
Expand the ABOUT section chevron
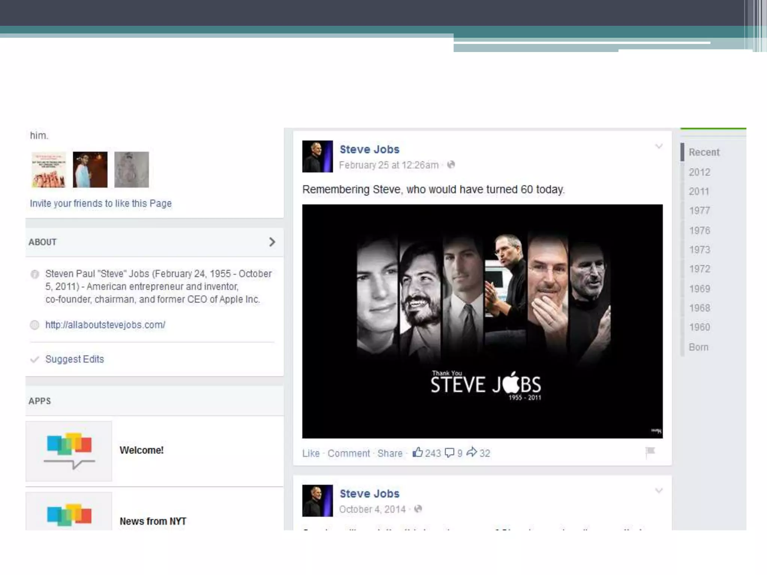click(x=272, y=242)
